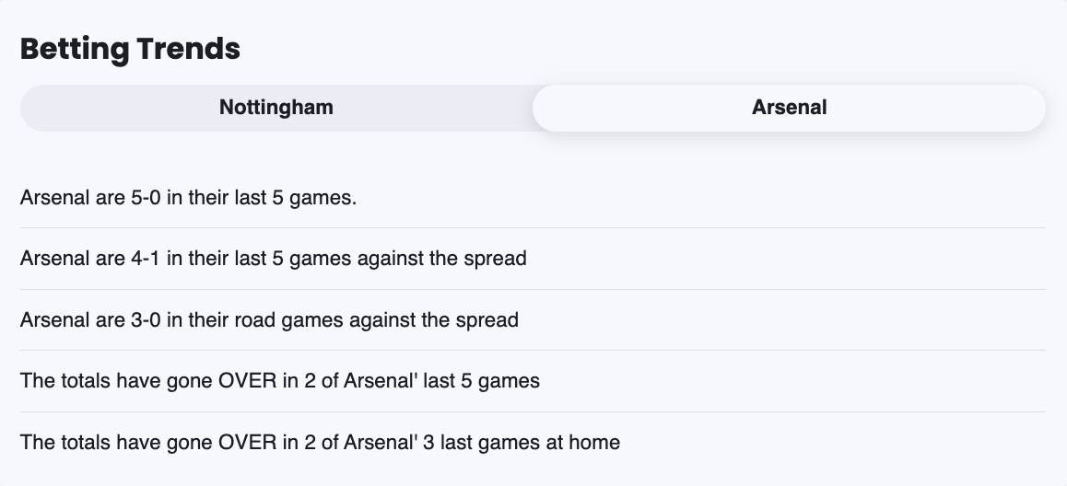Click the Betting Trends heading
1067x486 pixels.
point(130,49)
